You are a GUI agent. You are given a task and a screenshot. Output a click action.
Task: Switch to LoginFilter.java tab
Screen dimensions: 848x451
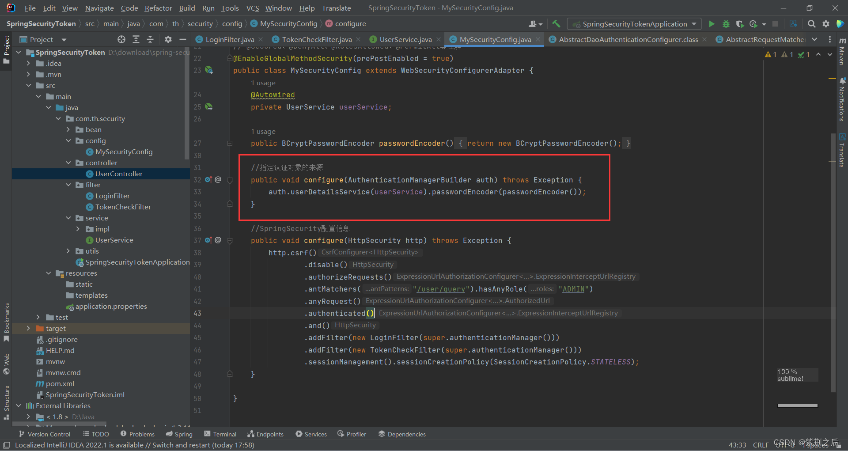[x=230, y=39]
